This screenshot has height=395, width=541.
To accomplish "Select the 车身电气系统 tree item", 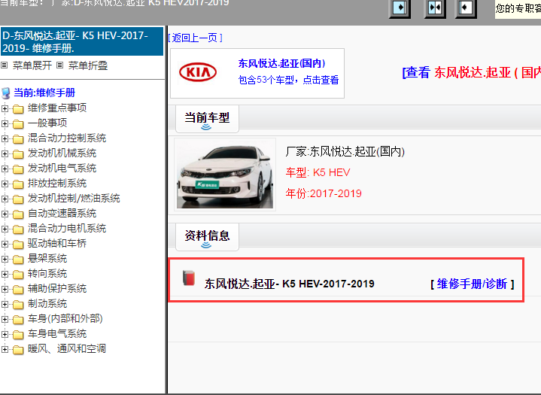I will (57, 334).
